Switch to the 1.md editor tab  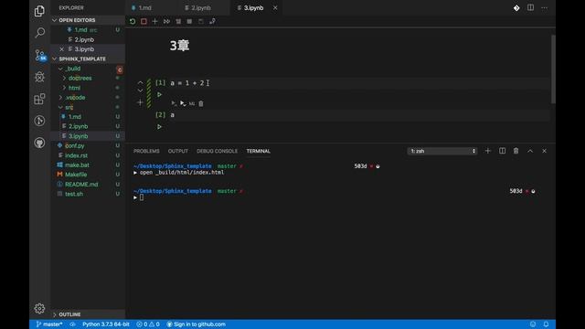(x=144, y=8)
